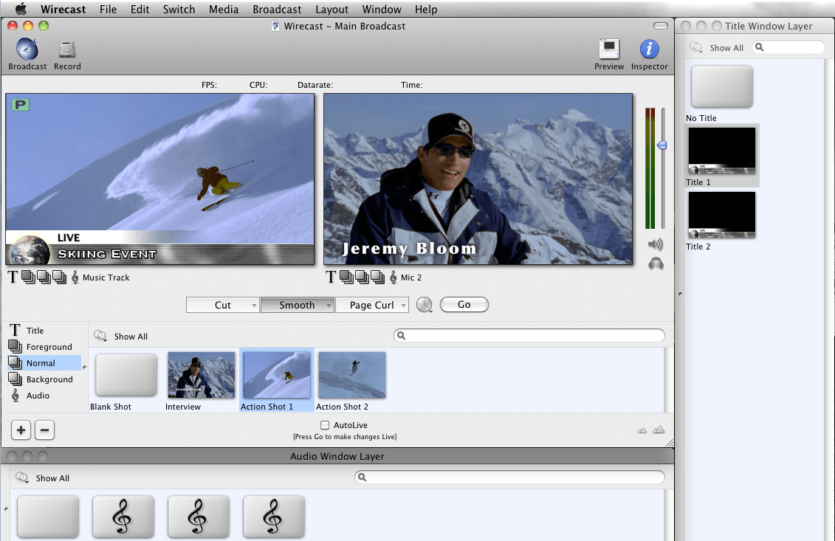This screenshot has height=541, width=835.
Task: Select the Normal layer in the layer list
Action: tap(44, 363)
